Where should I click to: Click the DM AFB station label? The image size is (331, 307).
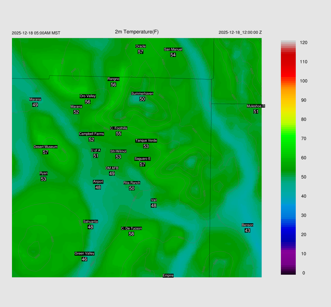(x=112, y=168)
